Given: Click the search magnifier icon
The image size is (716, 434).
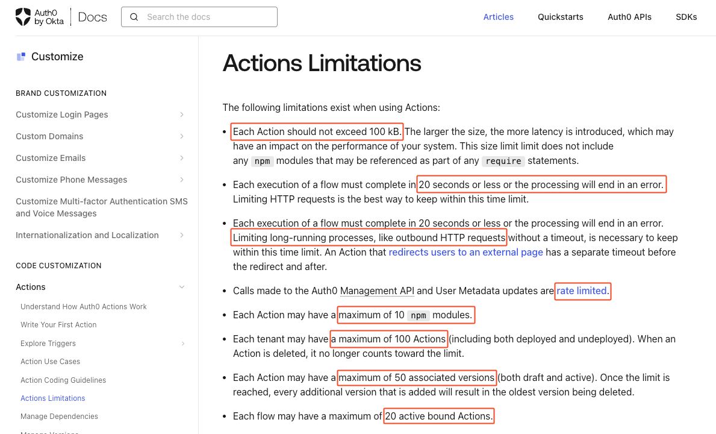Looking at the screenshot, I should [x=134, y=17].
